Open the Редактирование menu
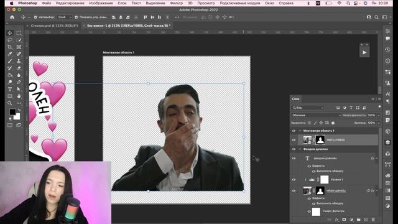Viewport: 398px width, 224px height. point(70,3)
